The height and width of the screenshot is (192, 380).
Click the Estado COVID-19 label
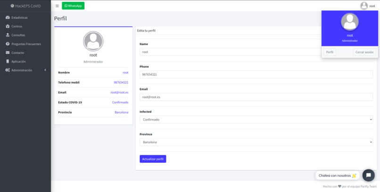point(70,102)
